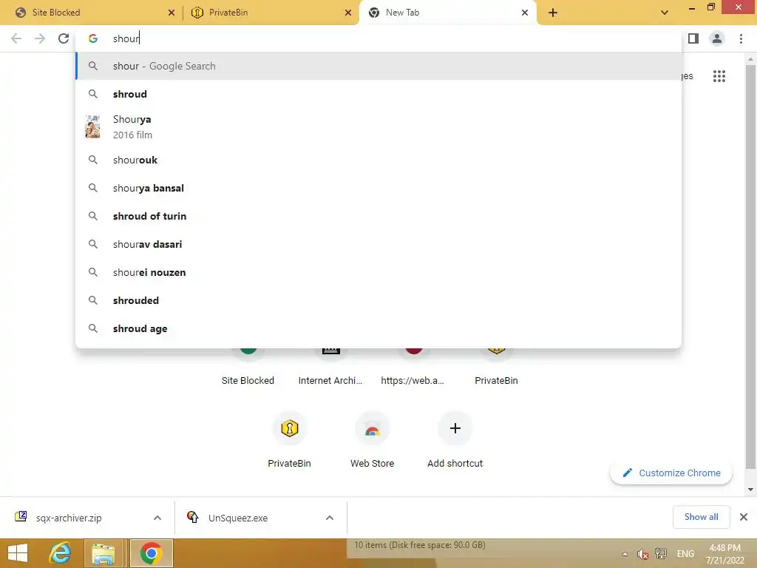Select the 'shrouded' suggestion

click(x=378, y=300)
